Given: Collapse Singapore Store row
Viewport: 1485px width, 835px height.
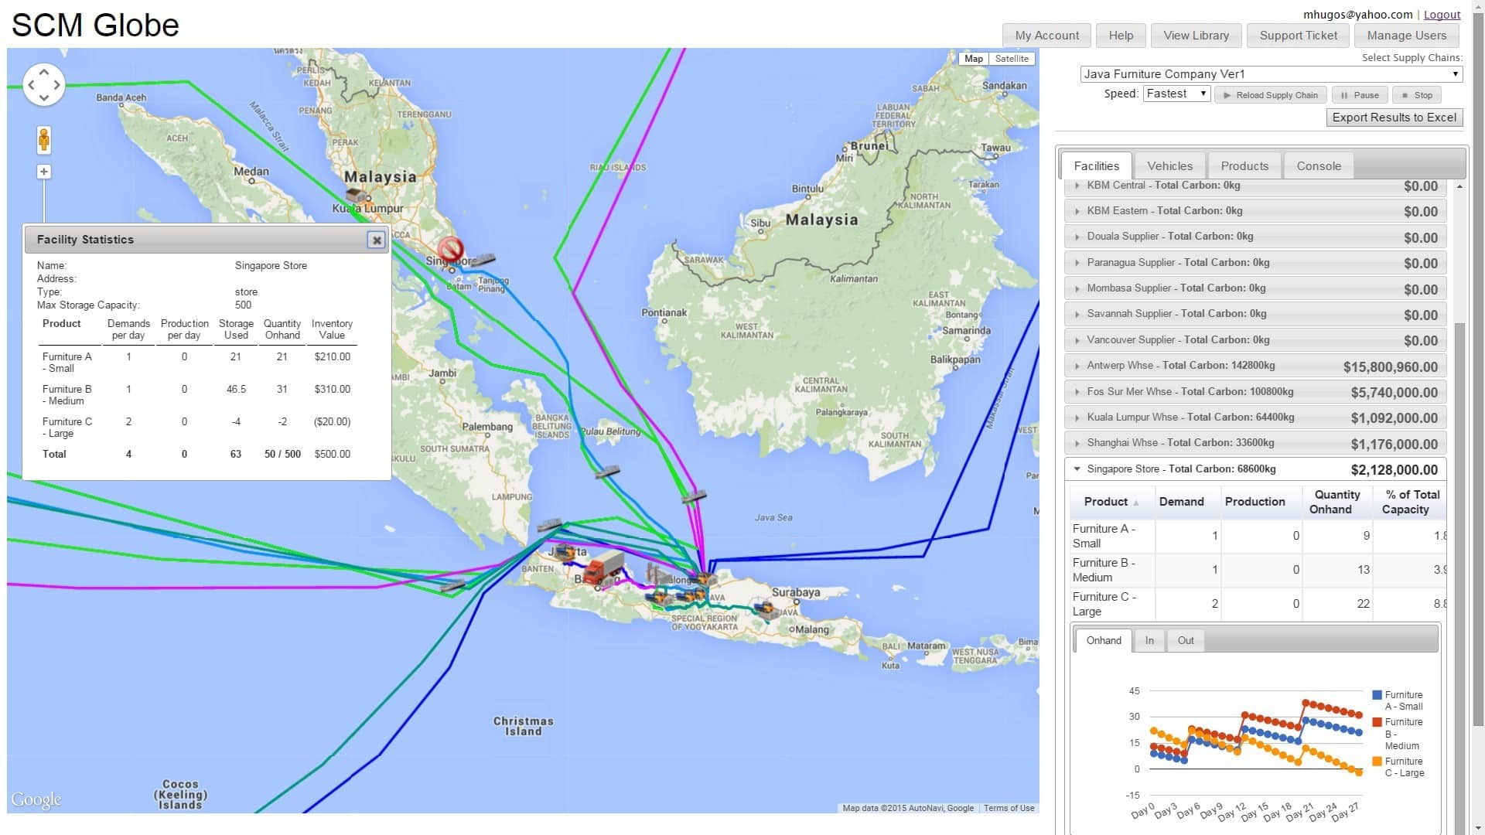Looking at the screenshot, I should coord(1255,469).
